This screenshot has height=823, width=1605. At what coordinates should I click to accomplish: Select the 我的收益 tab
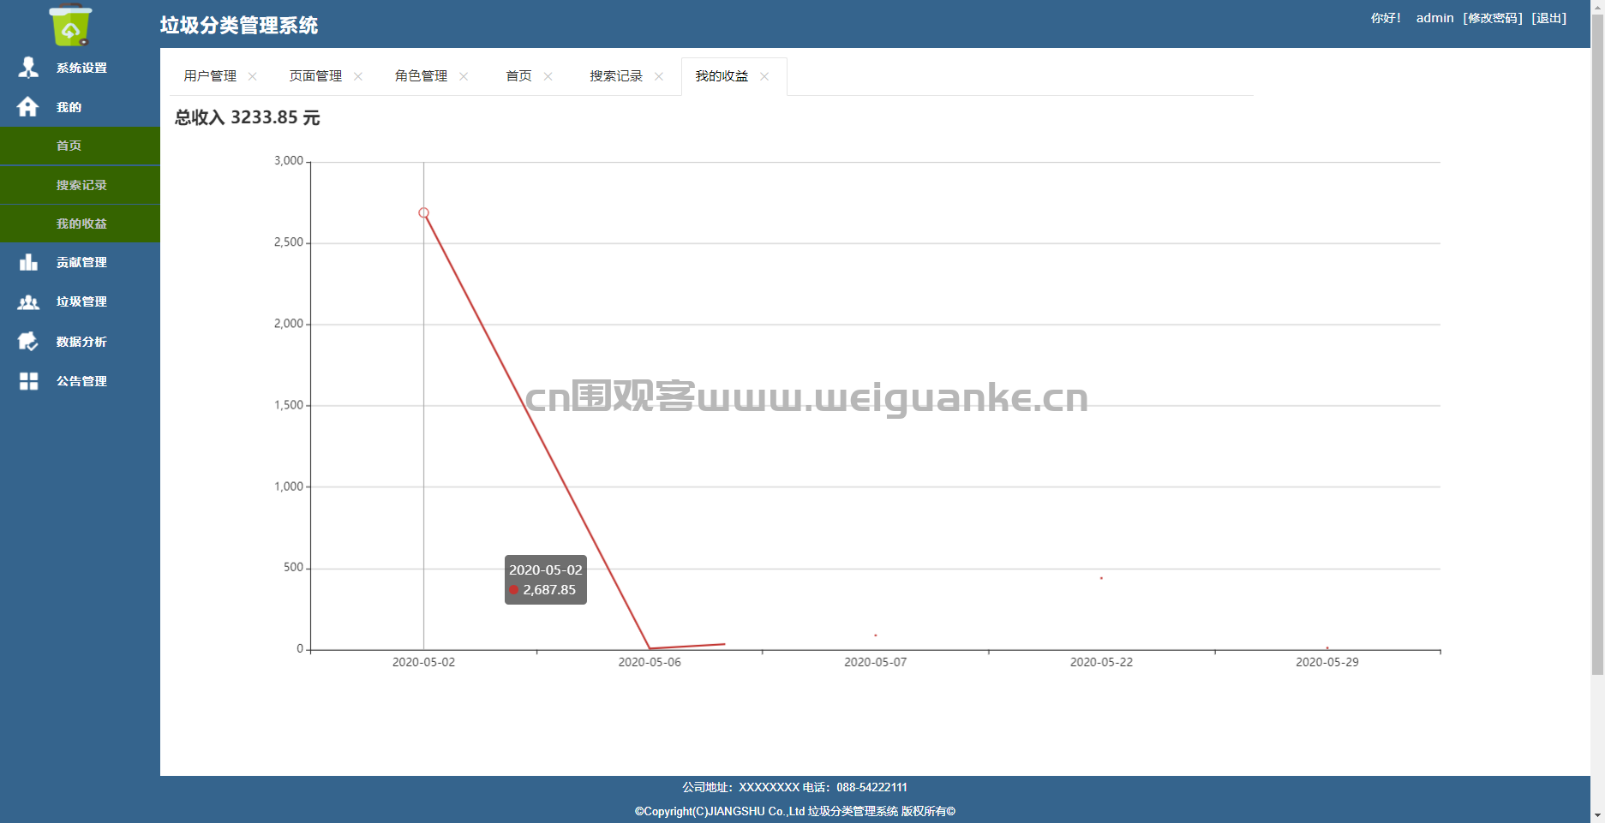click(x=722, y=76)
